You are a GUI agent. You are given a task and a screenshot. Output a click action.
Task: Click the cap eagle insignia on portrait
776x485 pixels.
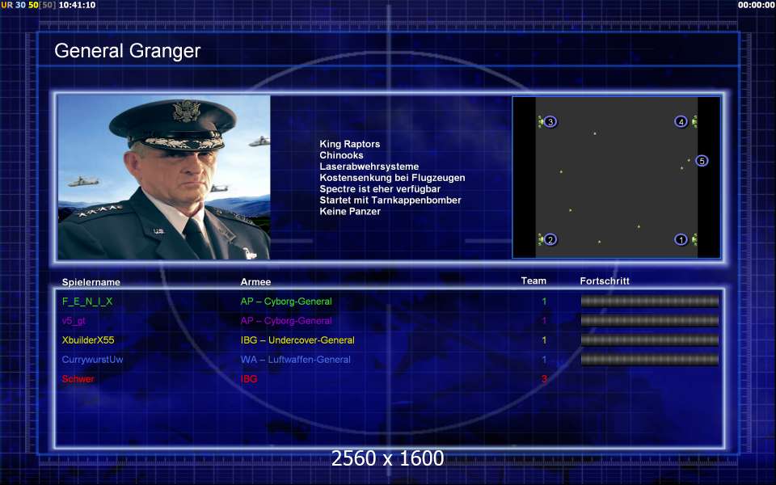coord(187,111)
